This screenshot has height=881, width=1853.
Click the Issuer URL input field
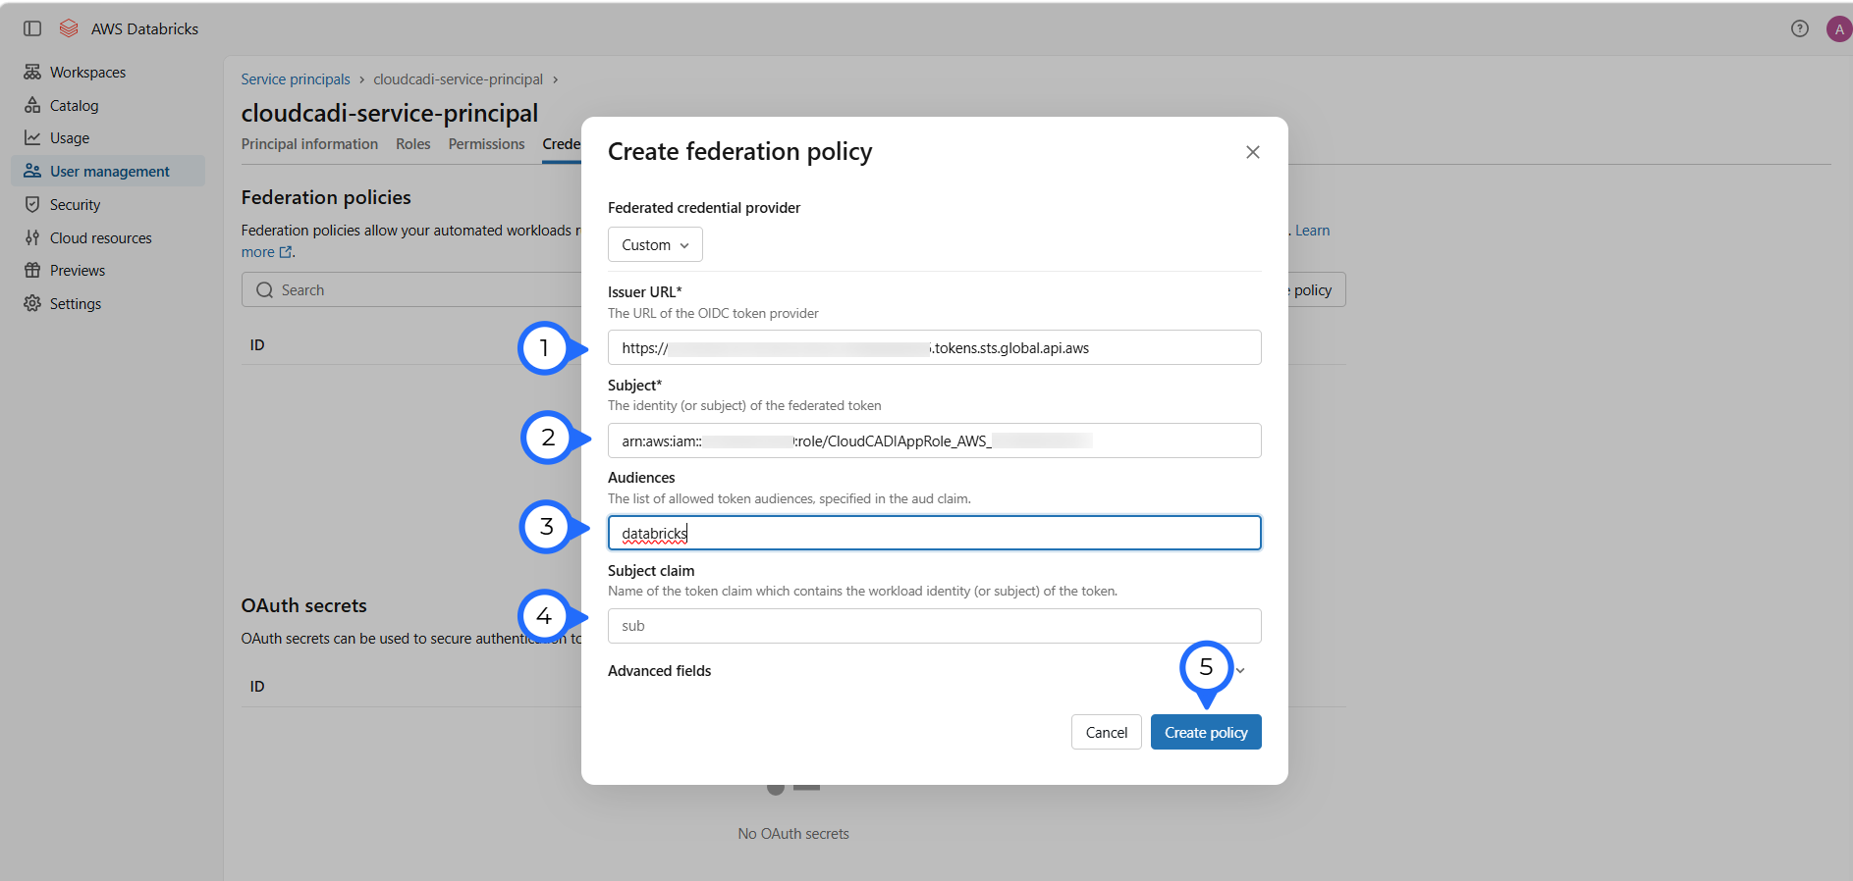[x=935, y=347]
